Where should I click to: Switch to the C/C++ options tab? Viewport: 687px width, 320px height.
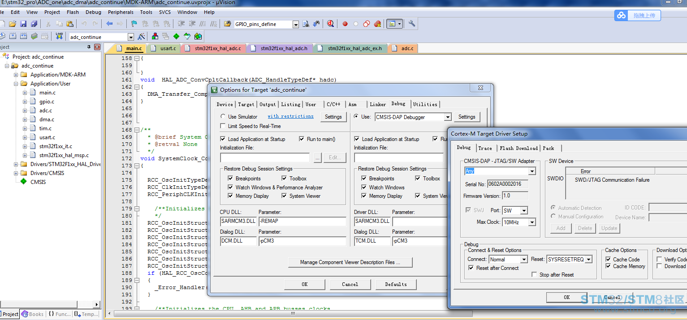[333, 104]
